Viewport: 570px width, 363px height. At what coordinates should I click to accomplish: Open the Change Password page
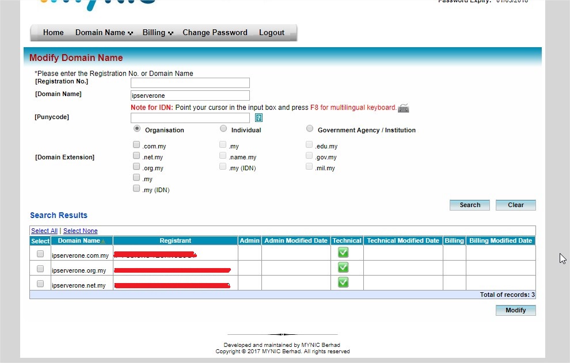(215, 33)
